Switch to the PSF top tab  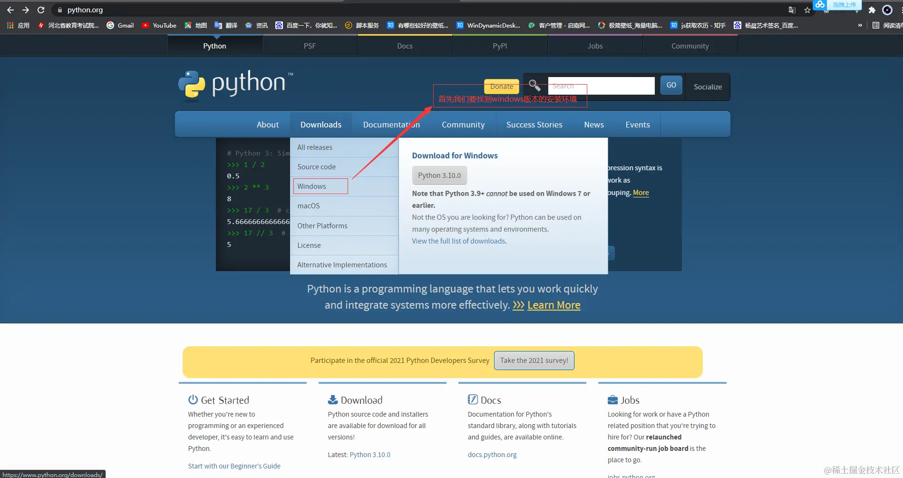310,46
